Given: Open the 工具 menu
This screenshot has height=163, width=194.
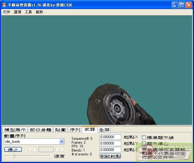Looking at the screenshot, I should (x=28, y=12).
